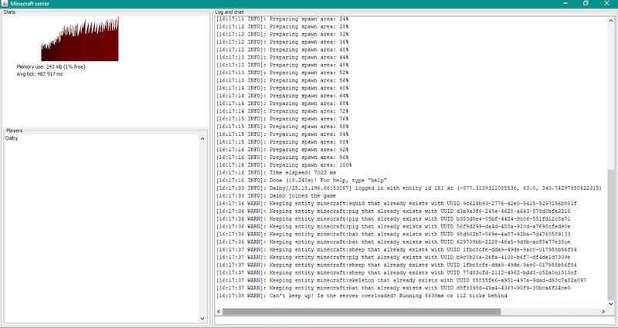Click the log's horizontal scrollbar thumb
Screen dimensions: 618x328
pos(362,312)
